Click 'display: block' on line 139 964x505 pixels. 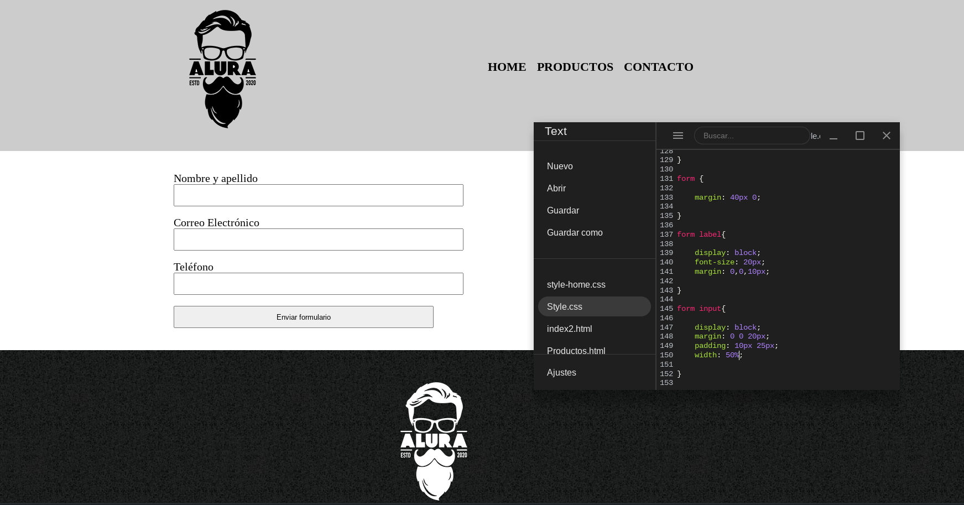coord(728,253)
